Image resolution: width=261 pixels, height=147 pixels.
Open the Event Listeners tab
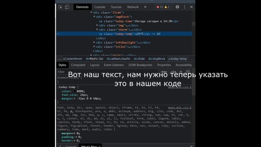pyautogui.click(x=114, y=65)
